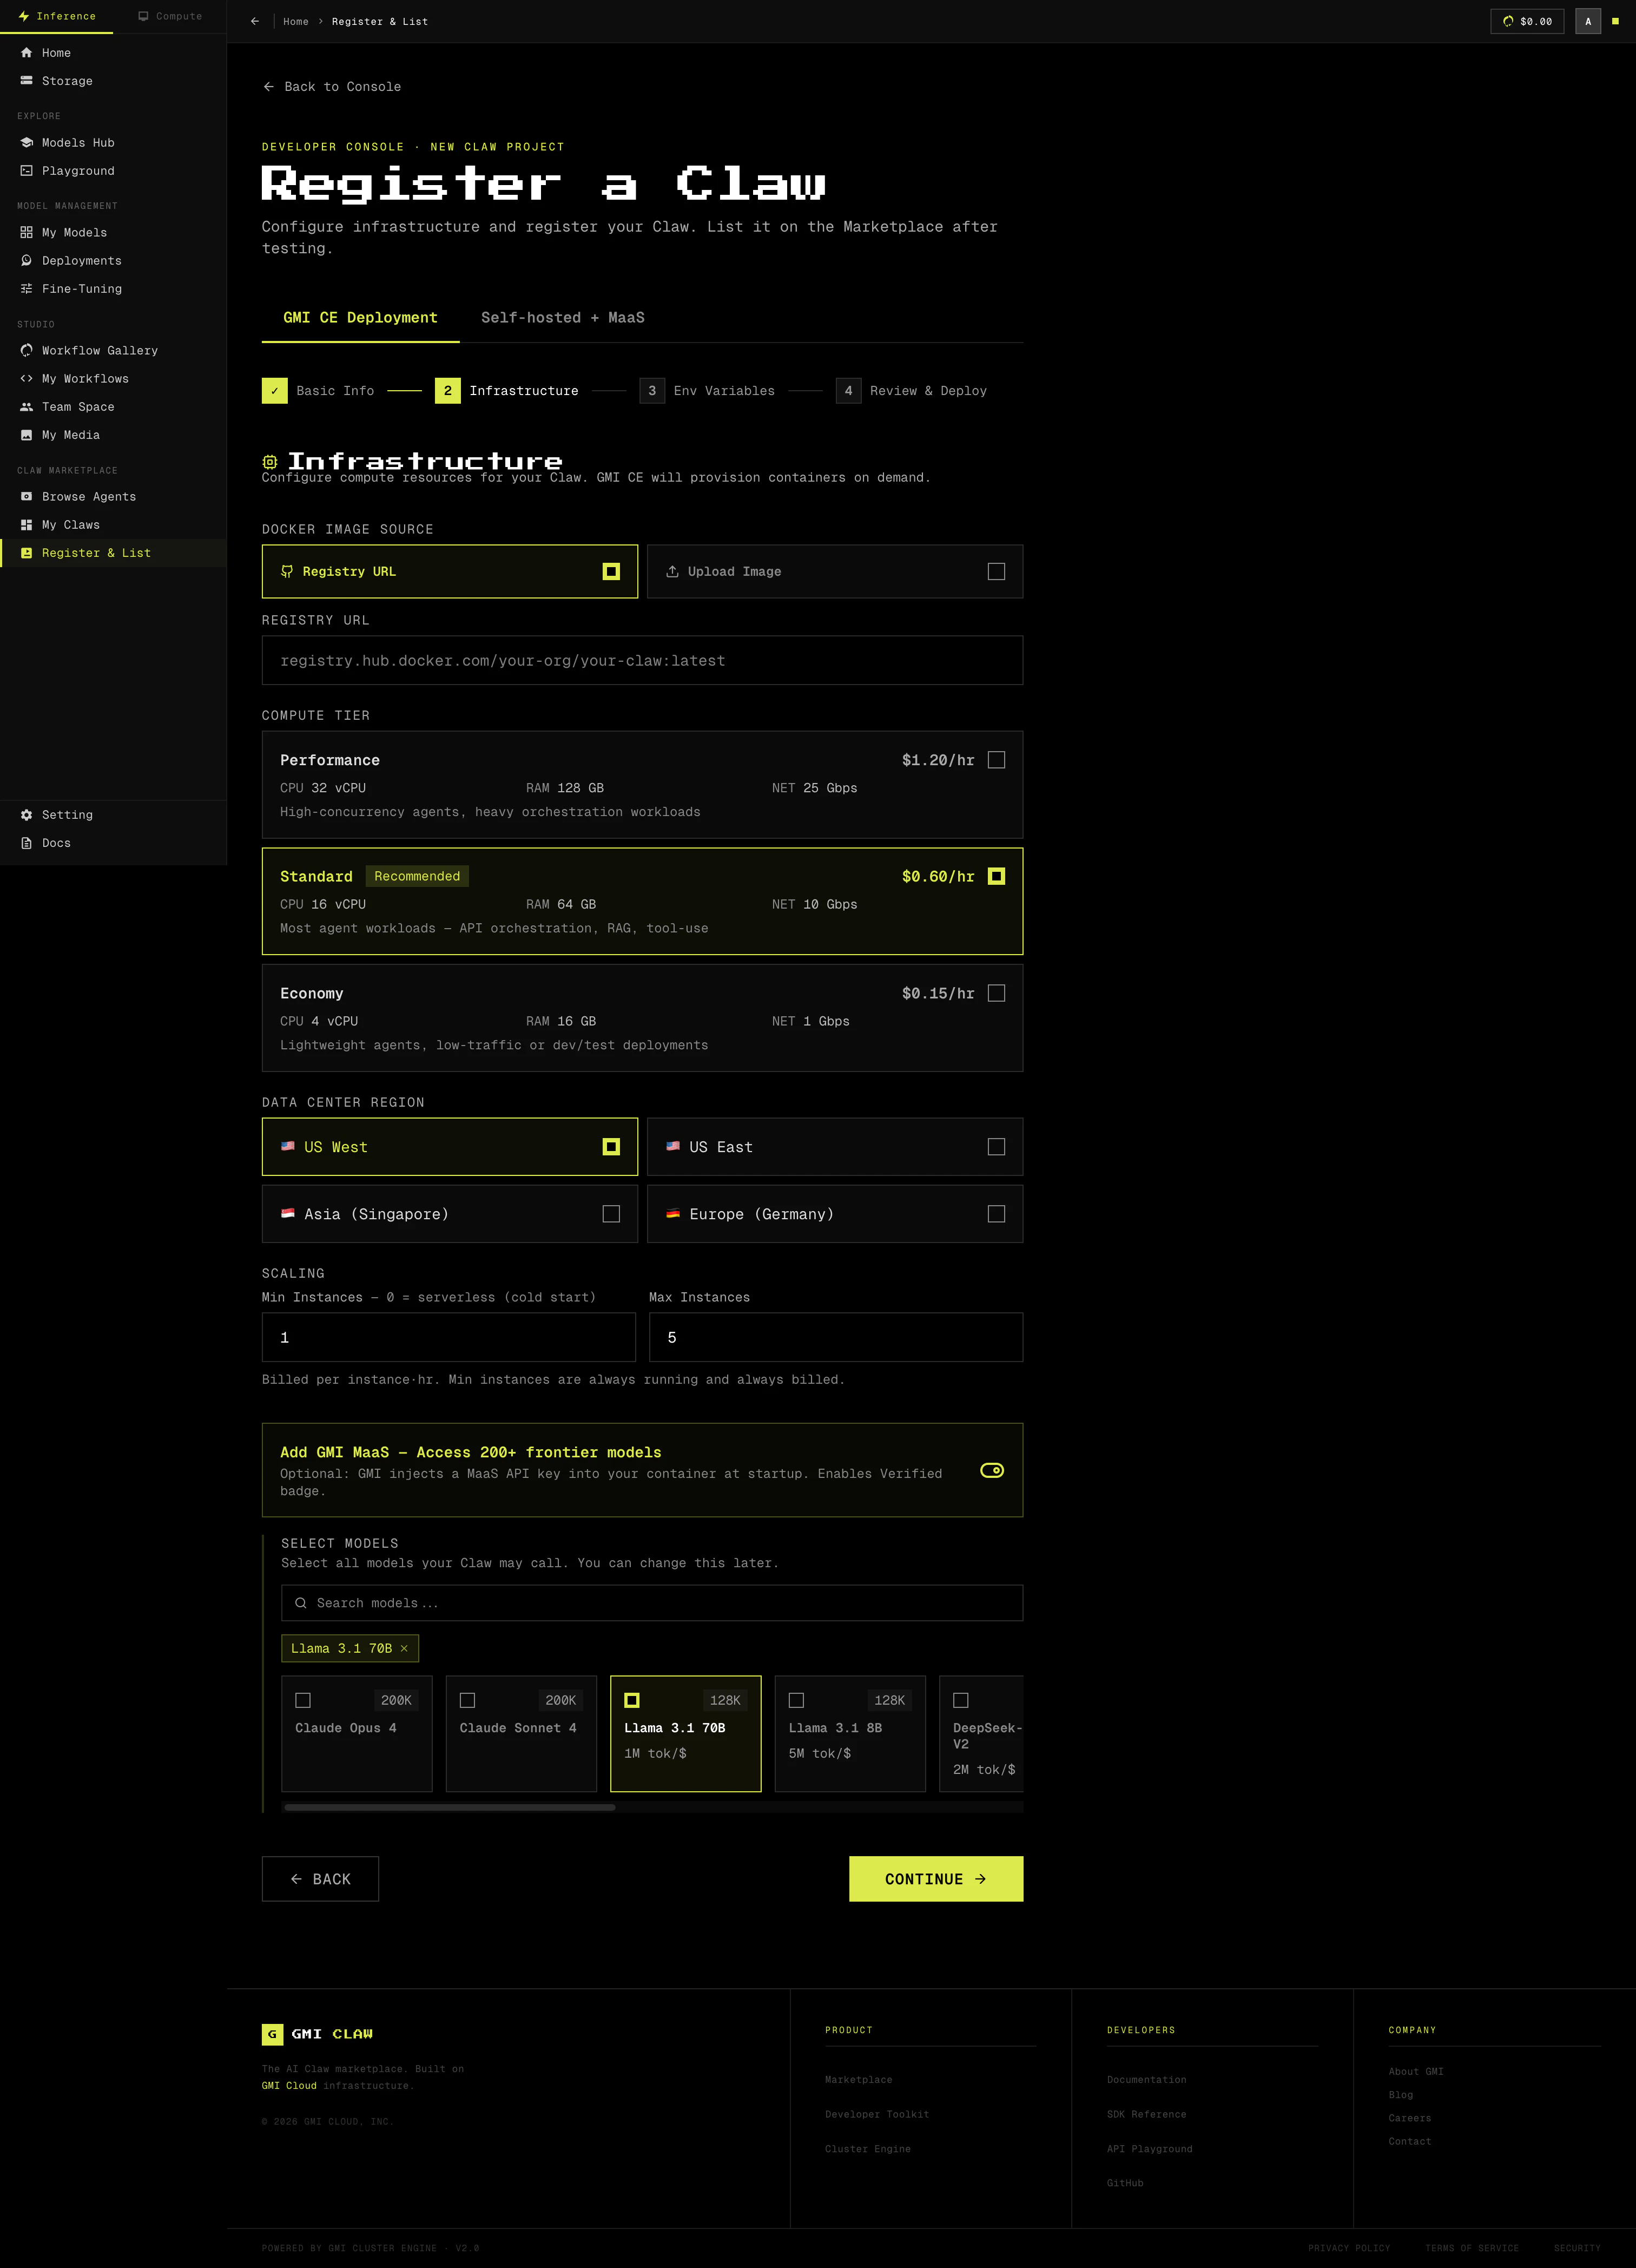The height and width of the screenshot is (2268, 1636).
Task: Click the model list horizontal scrollbar
Action: (449, 1807)
